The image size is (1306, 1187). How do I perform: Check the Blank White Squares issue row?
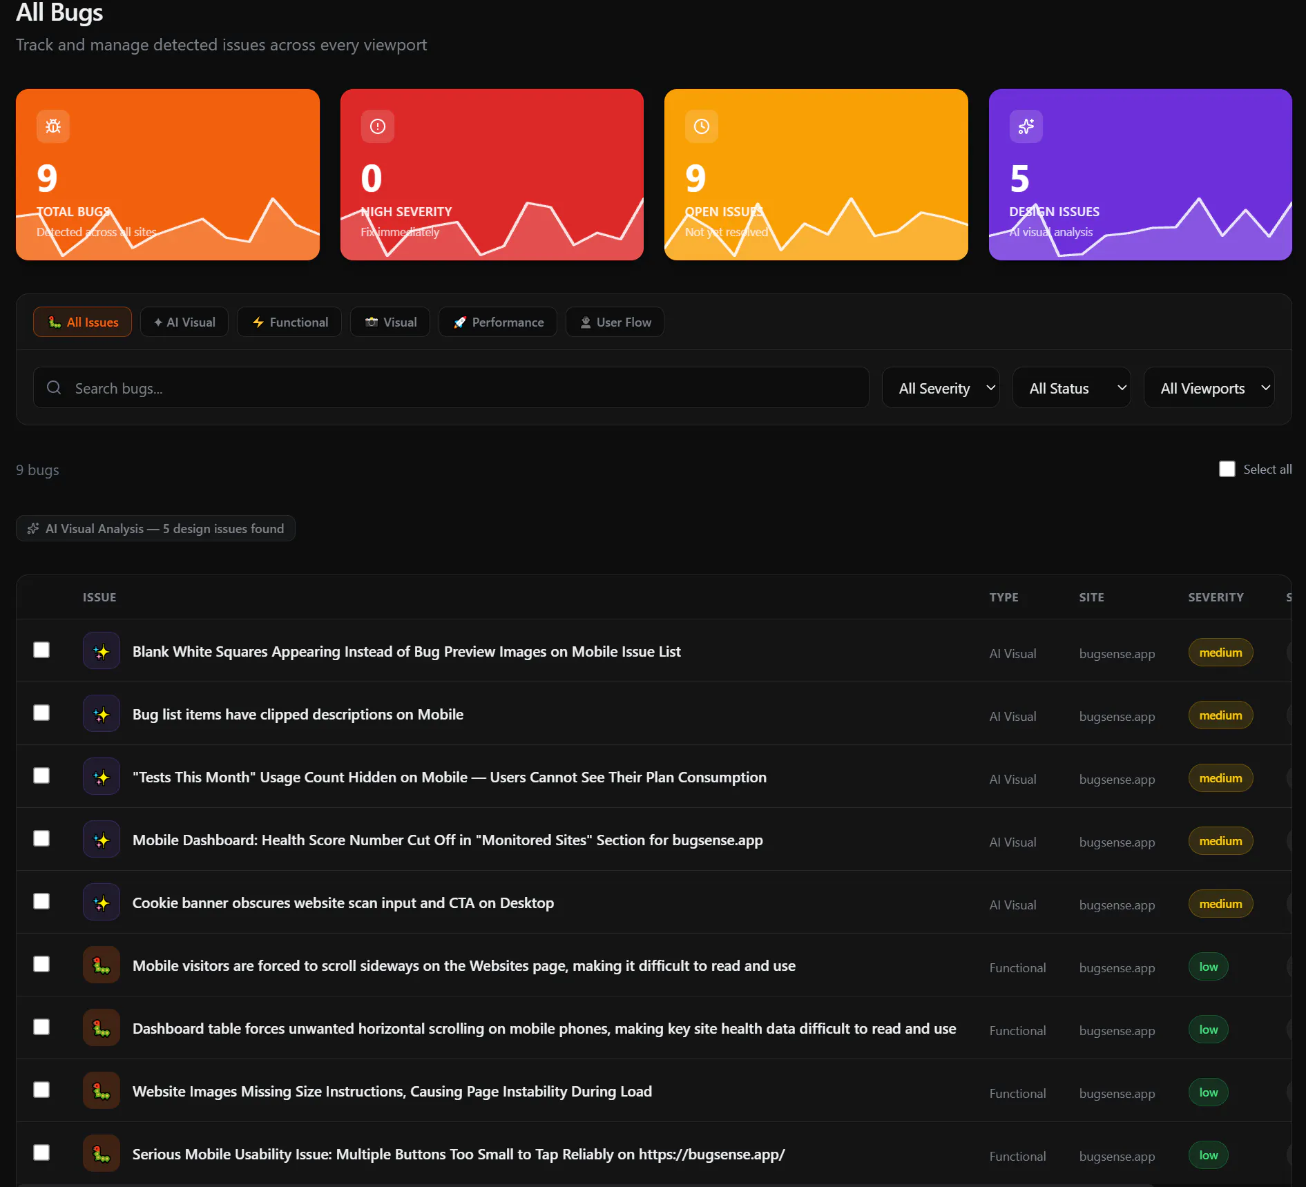41,650
